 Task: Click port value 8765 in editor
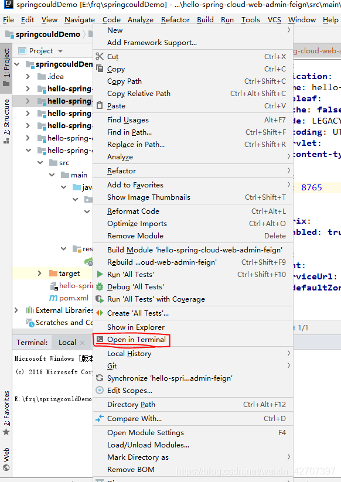pyautogui.click(x=312, y=187)
